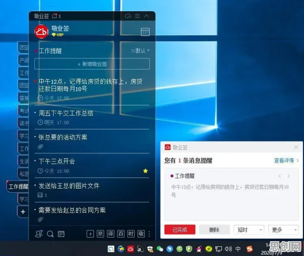Click the 百 shortcut icon
Screen dimensions: 304x256
point(121,234)
